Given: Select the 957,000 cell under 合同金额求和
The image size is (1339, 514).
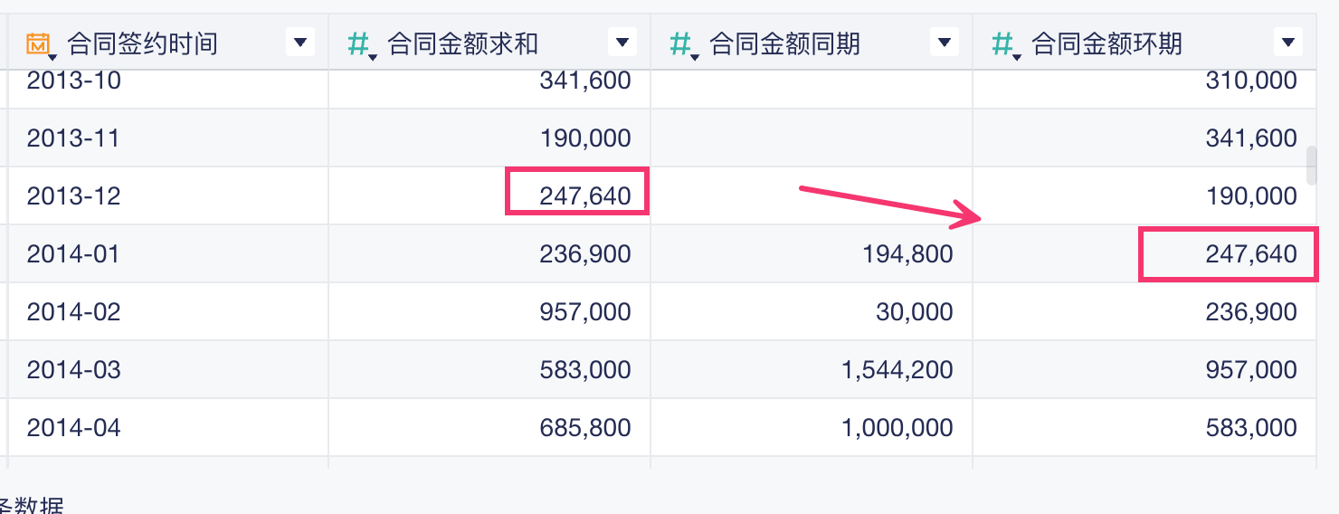Looking at the screenshot, I should (x=584, y=312).
